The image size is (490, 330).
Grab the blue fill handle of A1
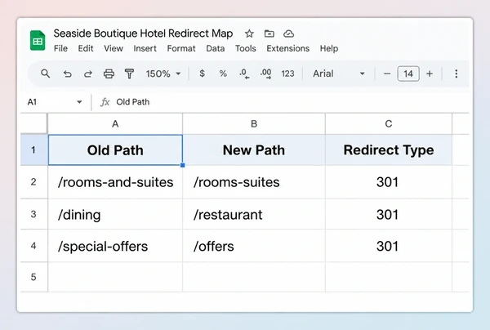[x=182, y=165]
